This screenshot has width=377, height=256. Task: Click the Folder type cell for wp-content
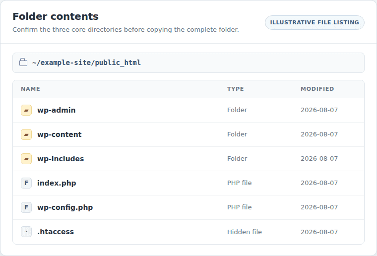(x=237, y=134)
